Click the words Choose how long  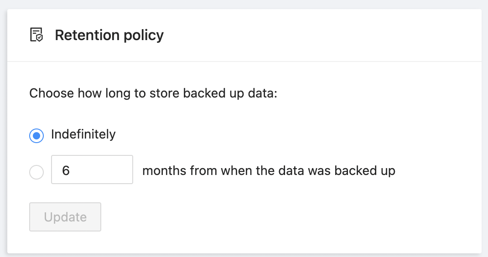tap(80, 94)
